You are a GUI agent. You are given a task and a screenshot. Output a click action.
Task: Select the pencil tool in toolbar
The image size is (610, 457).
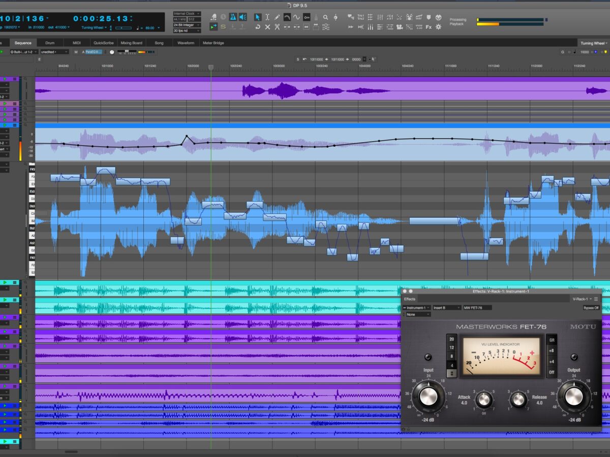coord(277,17)
